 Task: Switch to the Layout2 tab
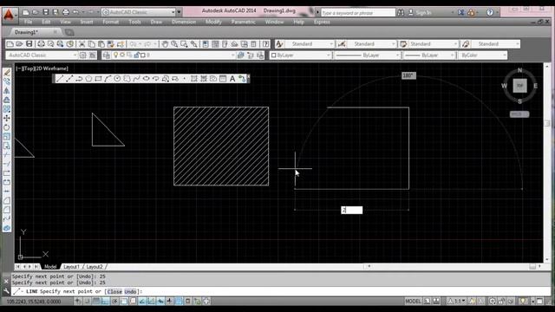click(x=95, y=267)
